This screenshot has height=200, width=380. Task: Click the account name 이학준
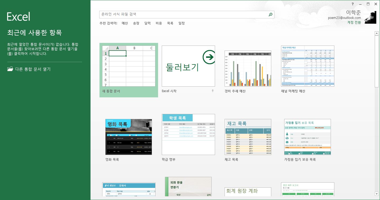coord(353,12)
